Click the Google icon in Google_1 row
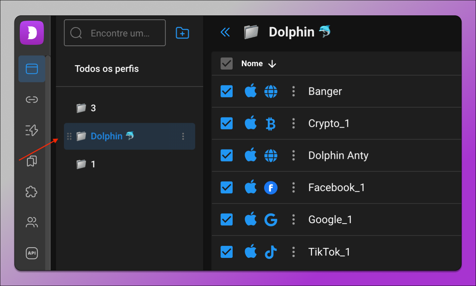This screenshot has height=286, width=476. (x=271, y=220)
